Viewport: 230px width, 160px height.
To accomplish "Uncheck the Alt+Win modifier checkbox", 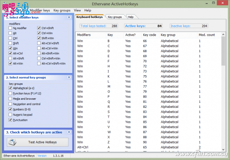I will tap(10, 63).
